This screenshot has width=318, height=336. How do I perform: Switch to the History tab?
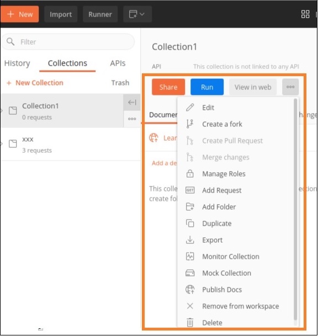17,63
